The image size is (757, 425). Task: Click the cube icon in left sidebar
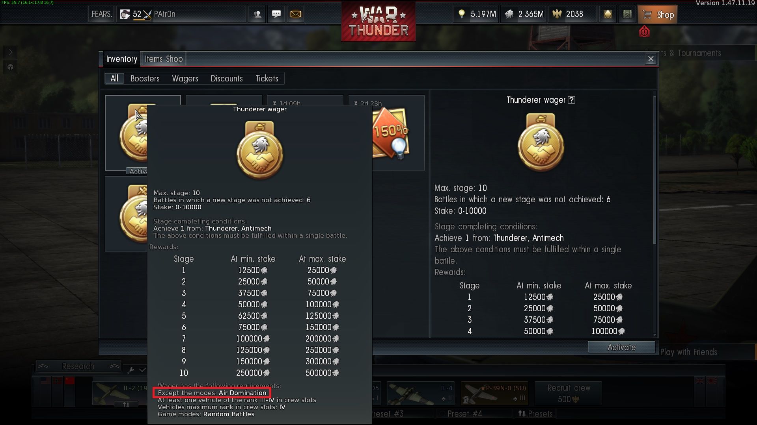coord(10,67)
